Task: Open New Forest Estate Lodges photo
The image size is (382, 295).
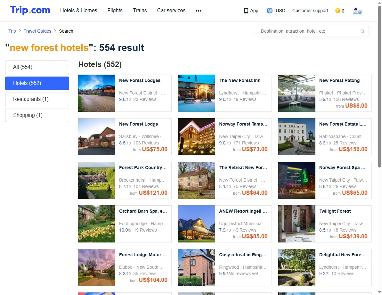Action: [x=297, y=137]
